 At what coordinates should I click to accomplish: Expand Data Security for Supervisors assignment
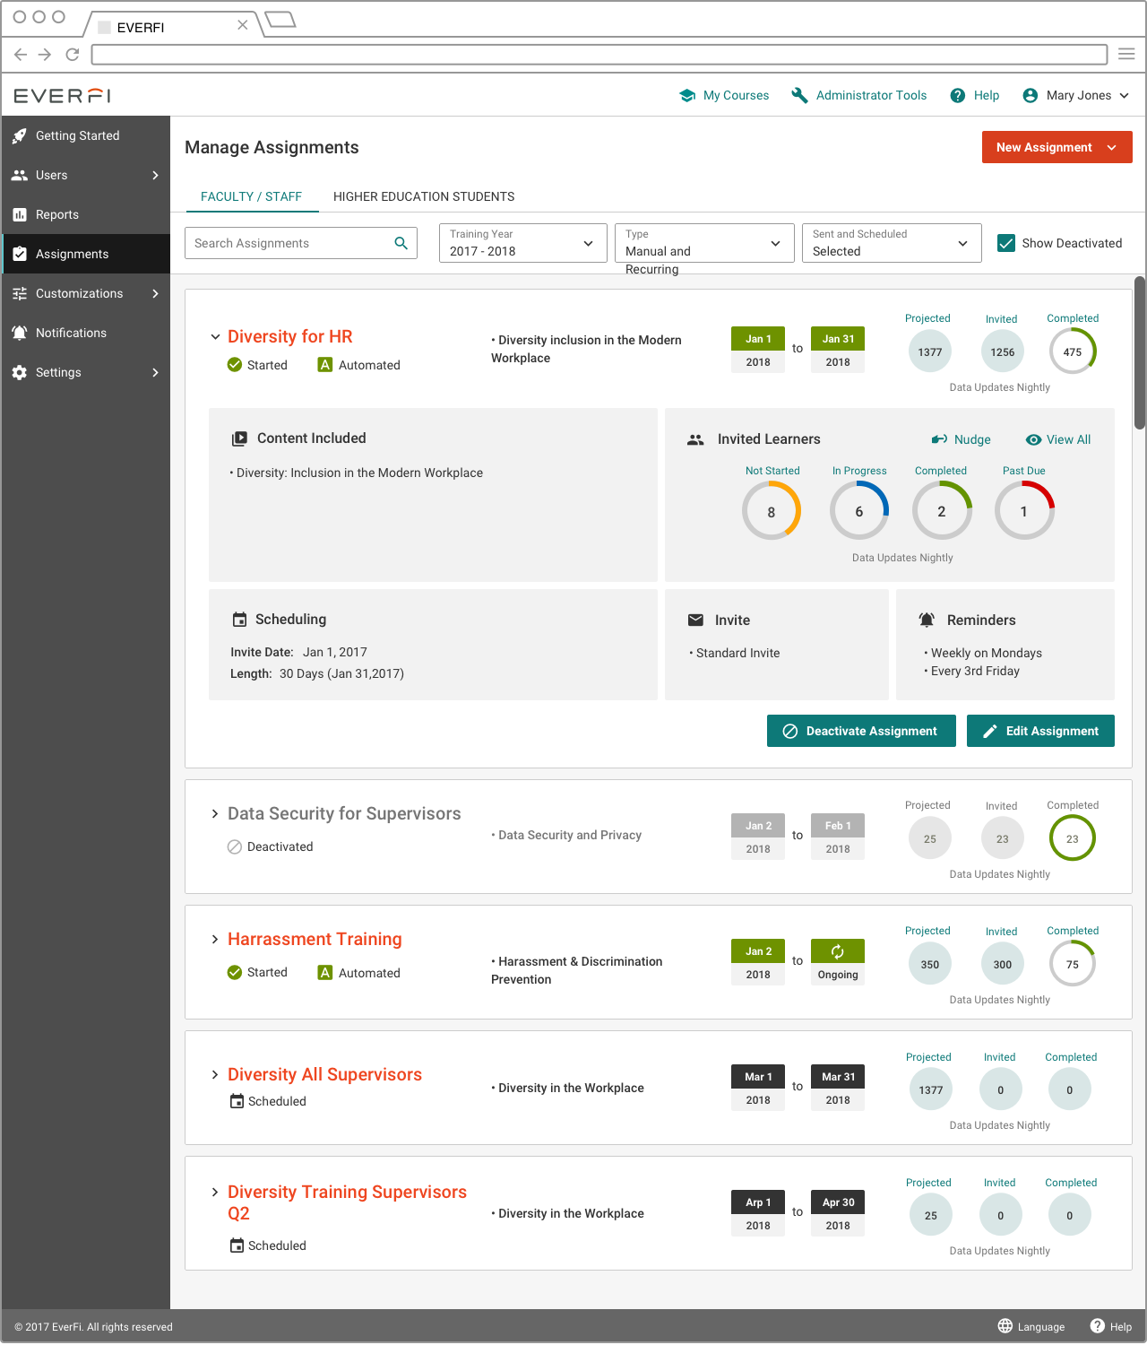[215, 814]
